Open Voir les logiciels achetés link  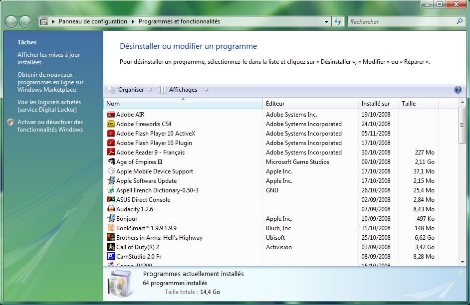pos(49,106)
